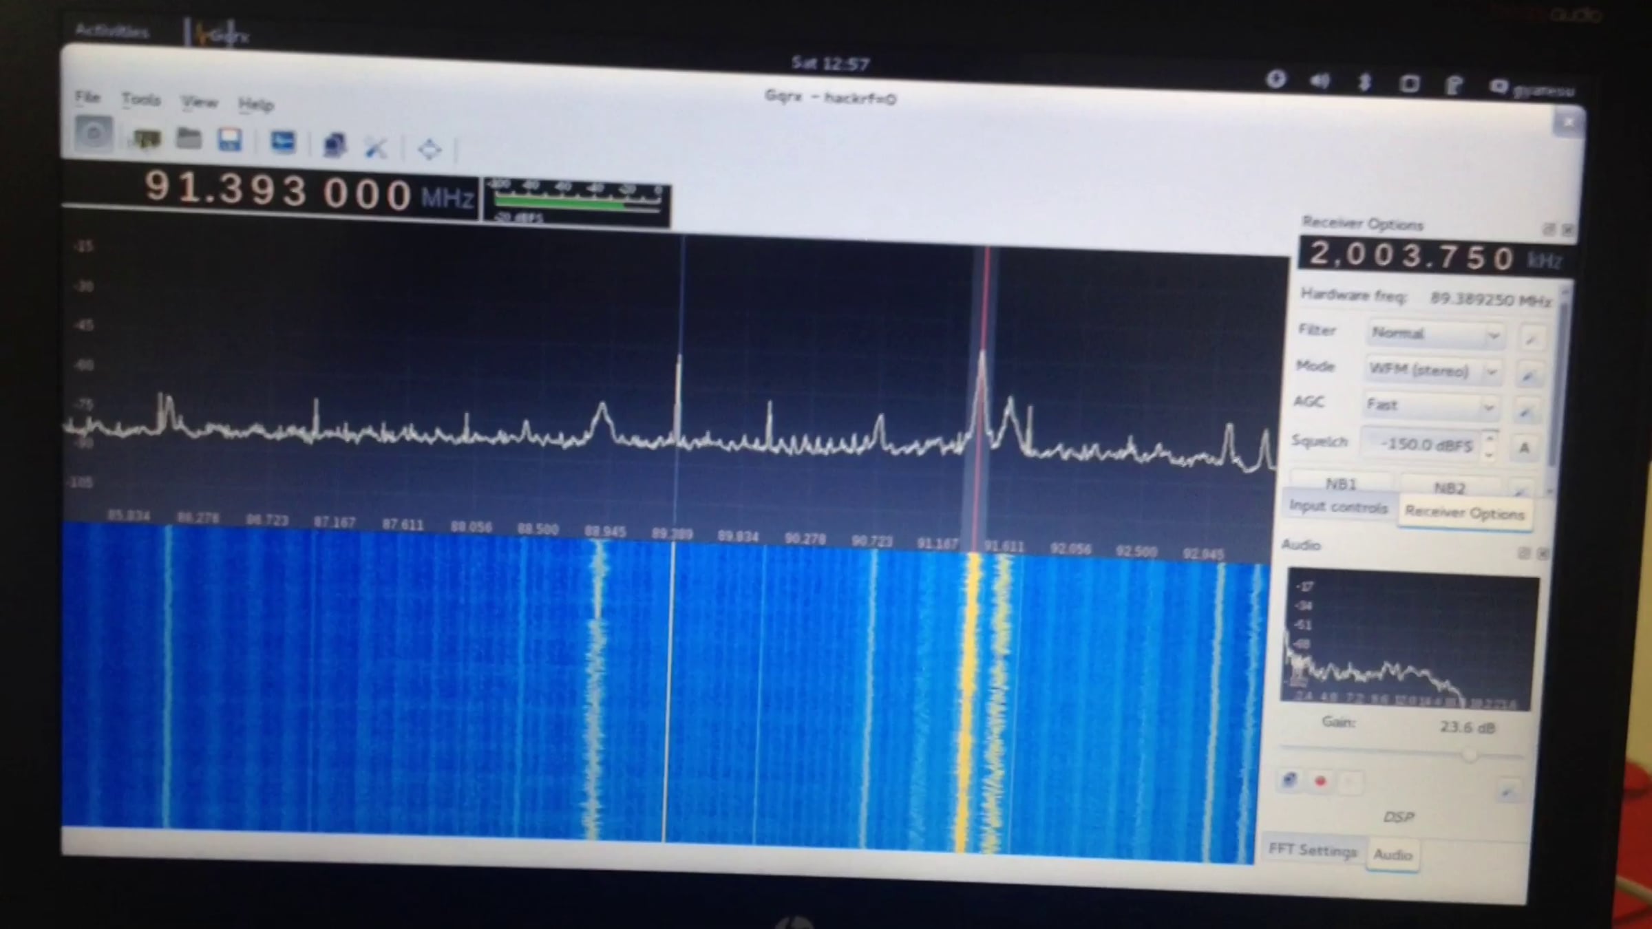This screenshot has width=1652, height=929.
Task: Click the signal strength meter
Action: tap(577, 202)
